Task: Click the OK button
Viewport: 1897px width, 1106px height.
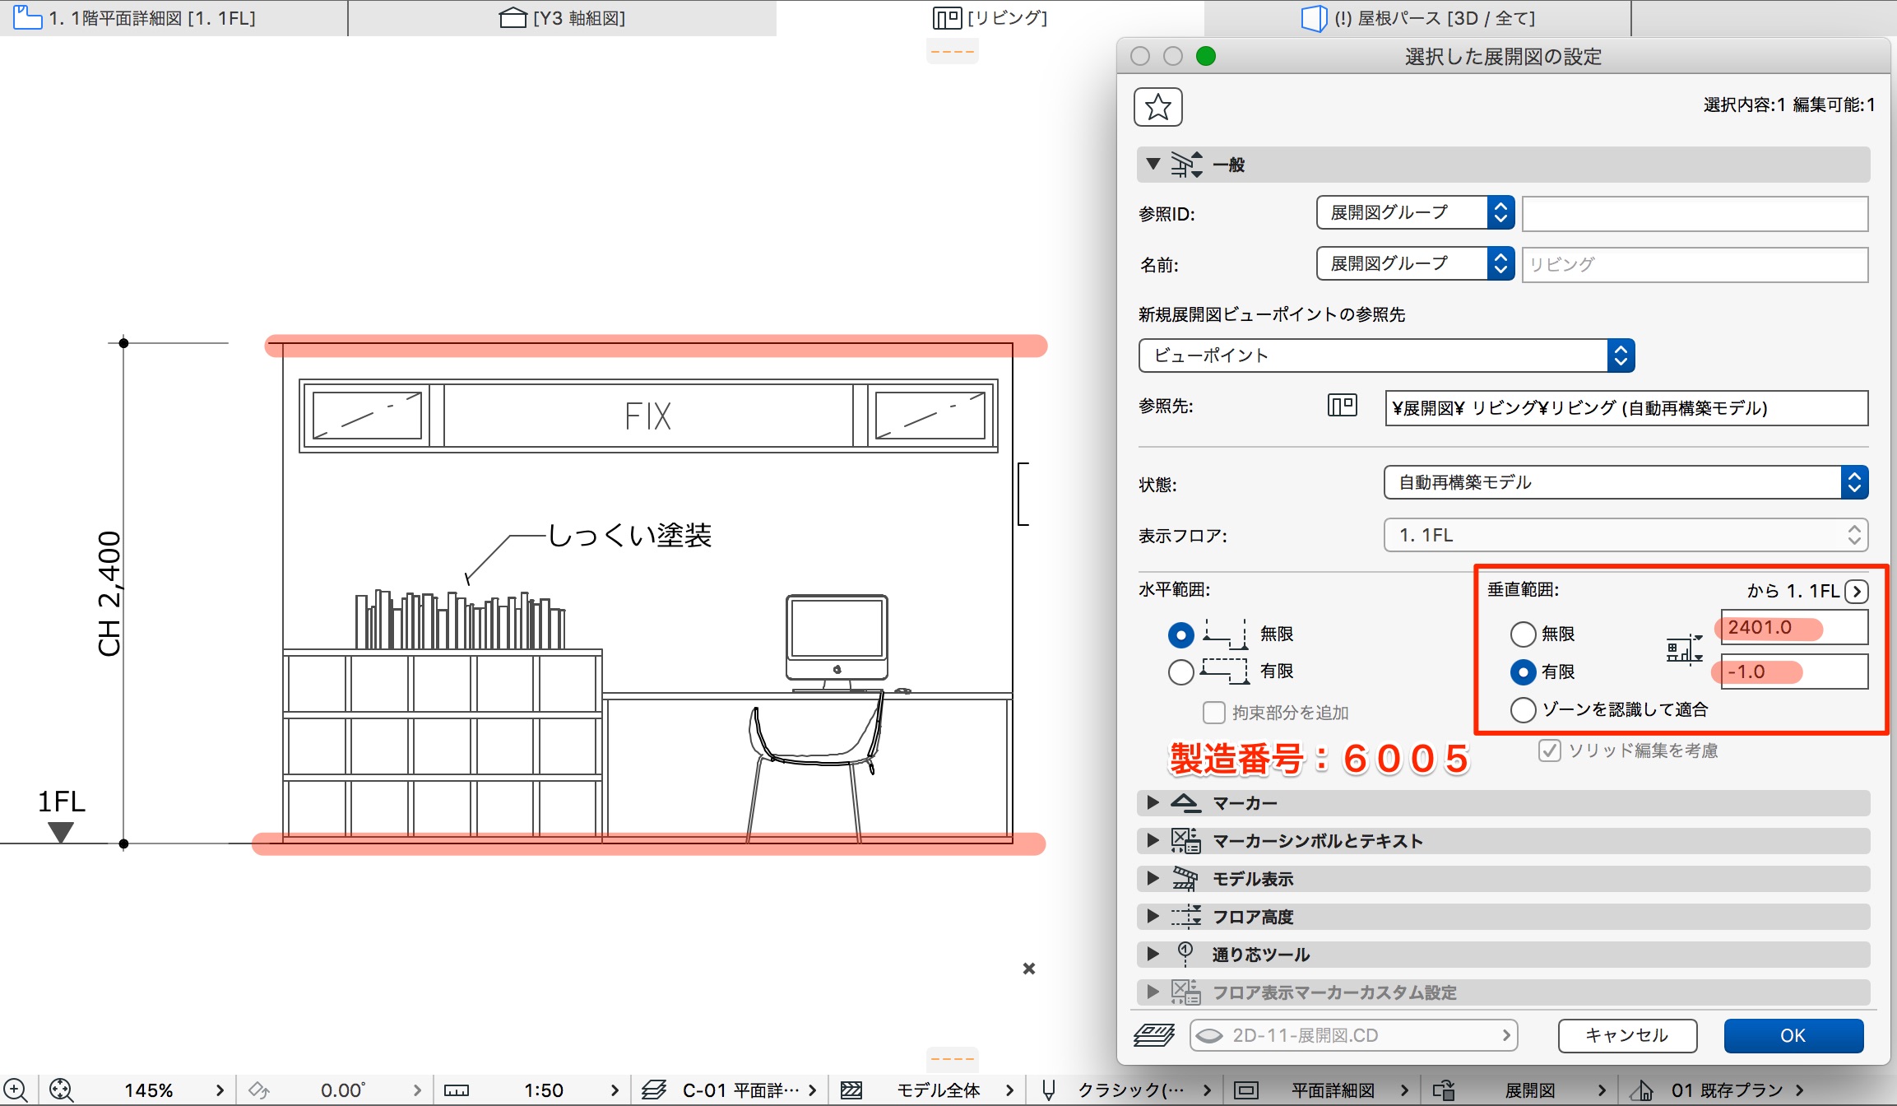Action: point(1793,1035)
